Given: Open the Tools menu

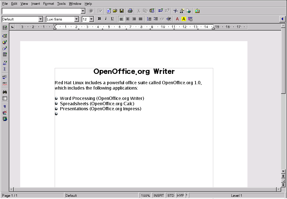Looking at the screenshot, I should coord(61,4).
